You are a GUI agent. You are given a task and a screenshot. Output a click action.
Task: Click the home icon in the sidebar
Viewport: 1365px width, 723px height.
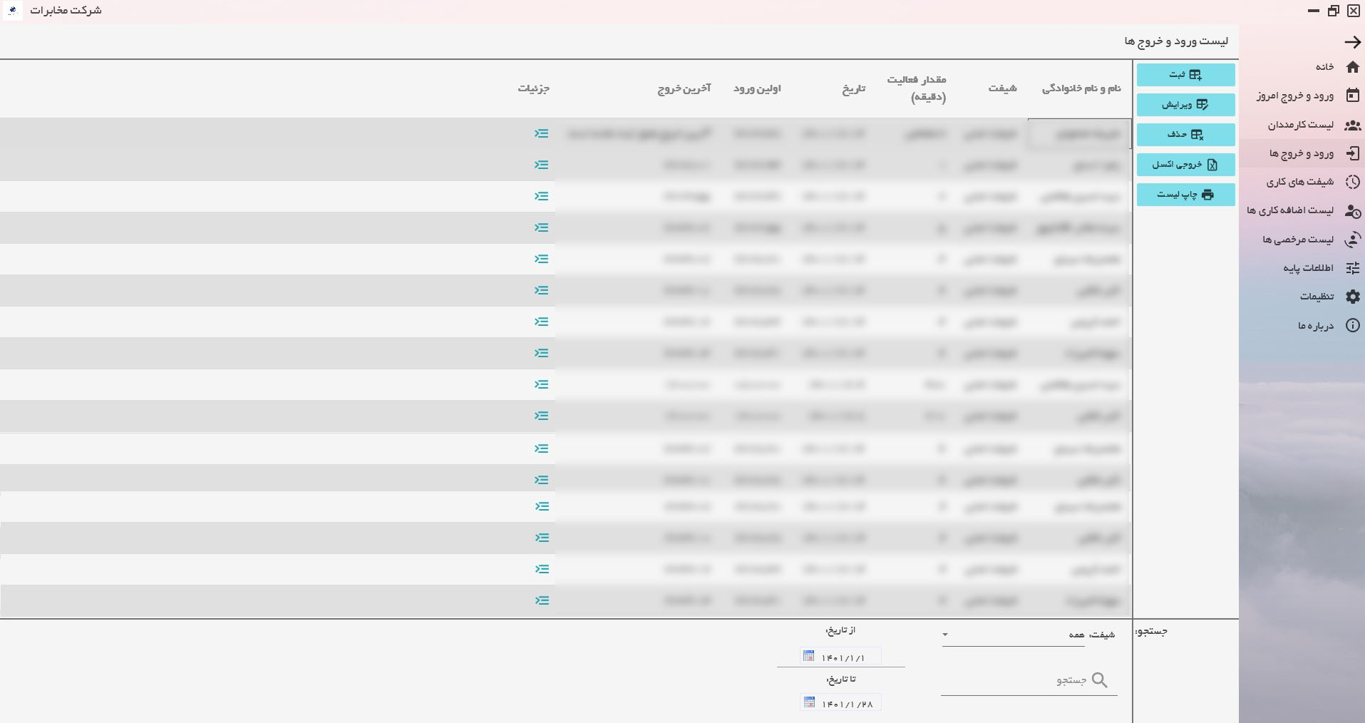click(1352, 67)
